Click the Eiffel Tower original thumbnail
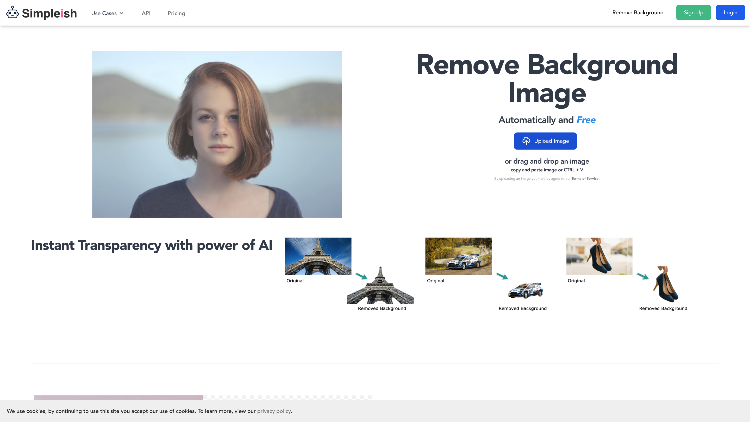 (318, 256)
